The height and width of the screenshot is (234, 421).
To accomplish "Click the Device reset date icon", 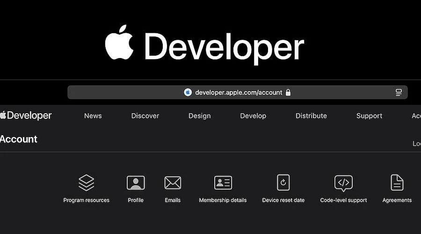I will (x=283, y=183).
